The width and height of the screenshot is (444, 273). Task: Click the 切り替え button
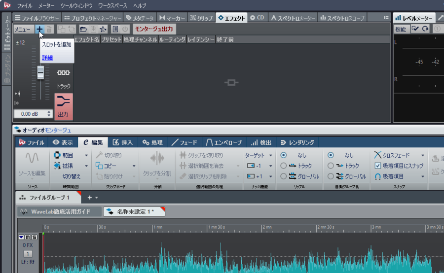coord(72,176)
